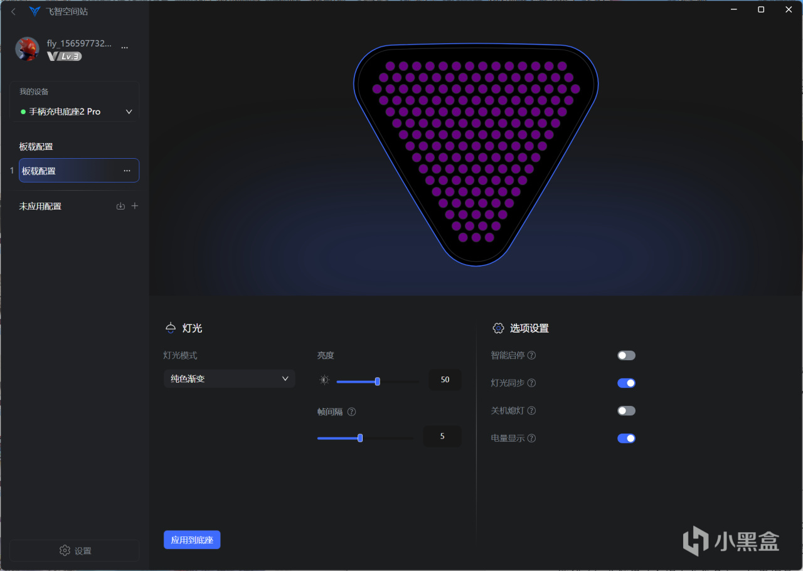Import a configuration next to 未应用配置
Screen dimensions: 803x571
point(120,206)
